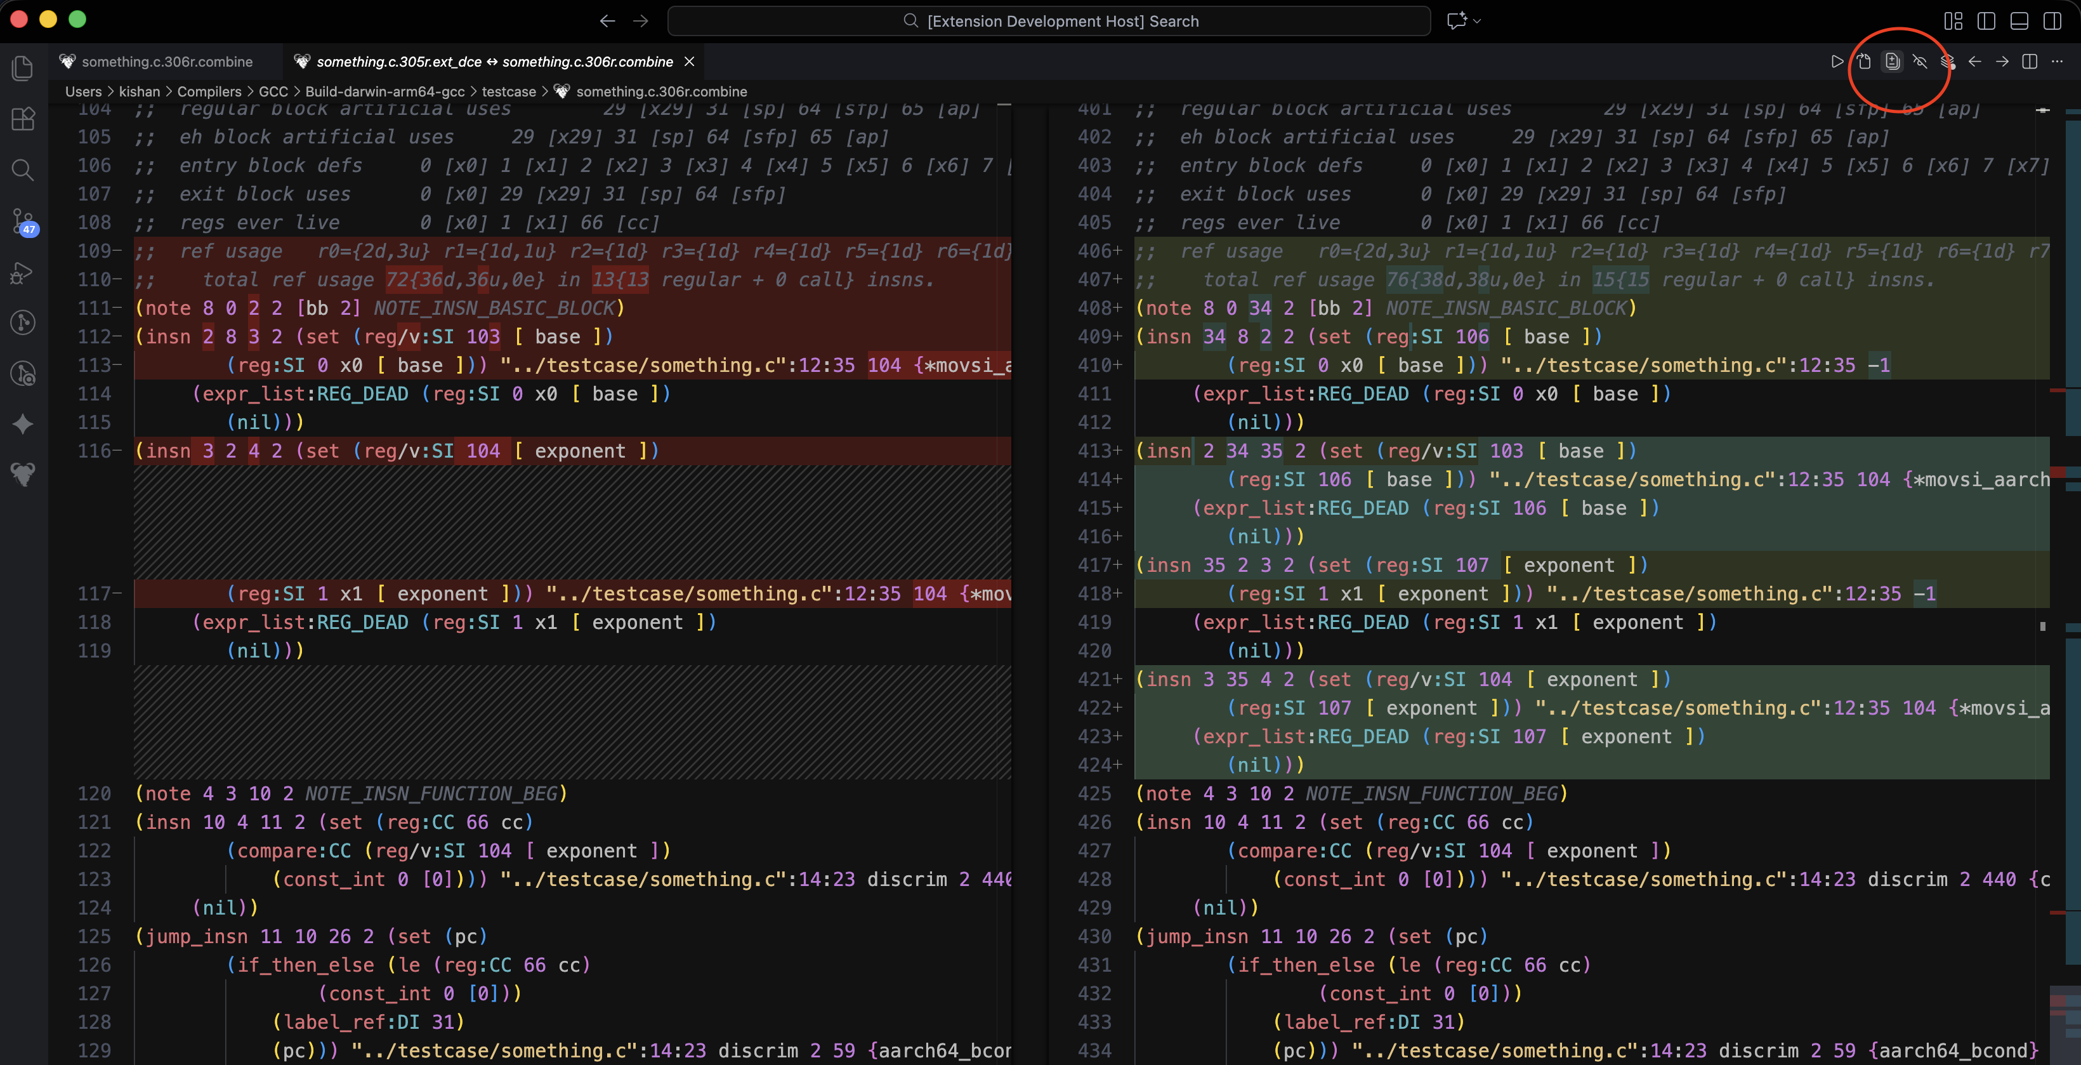Screen dimensions: 2081x1065
Task: Toggle the crossed-out eye visibility icon
Action: tap(1919, 62)
